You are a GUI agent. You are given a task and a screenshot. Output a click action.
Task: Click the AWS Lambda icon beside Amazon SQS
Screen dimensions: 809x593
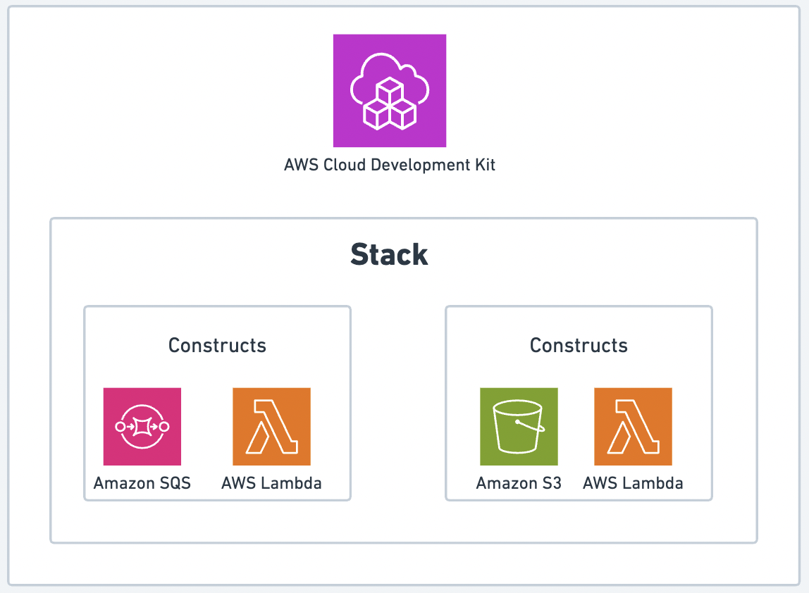(x=271, y=427)
